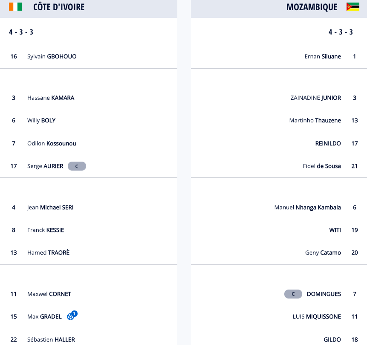Viewport: 367px width, 345px height.
Task: Select Willy Boly from the defenders
Action: [x=41, y=120]
